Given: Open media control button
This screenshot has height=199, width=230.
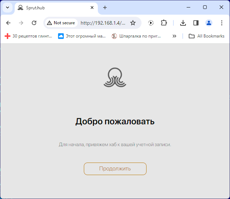Looking at the screenshot, I should pyautogui.click(x=151, y=23).
